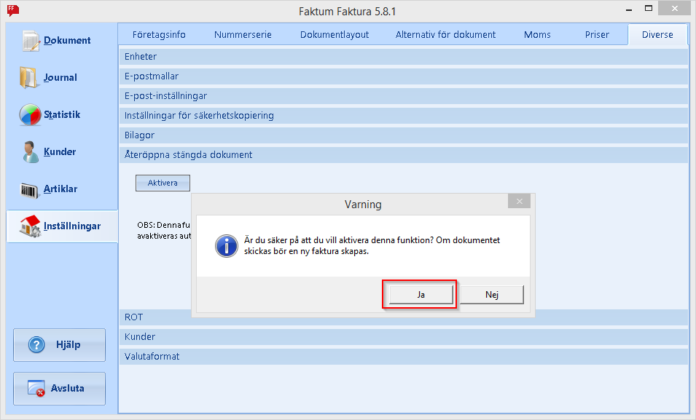
Task: Expand the Enheter section
Action: point(404,57)
